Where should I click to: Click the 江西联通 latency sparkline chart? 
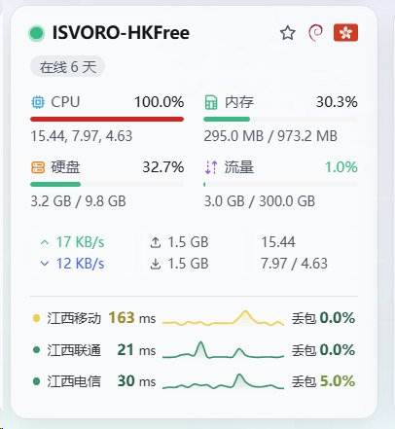223,350
